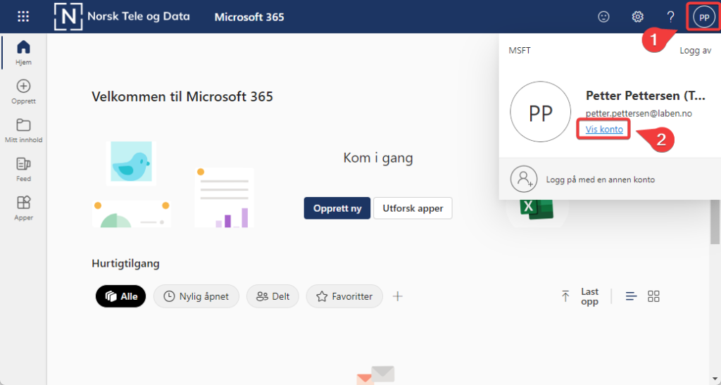This screenshot has height=385, width=721.
Task: Click Logg av to sign out
Action: point(695,51)
